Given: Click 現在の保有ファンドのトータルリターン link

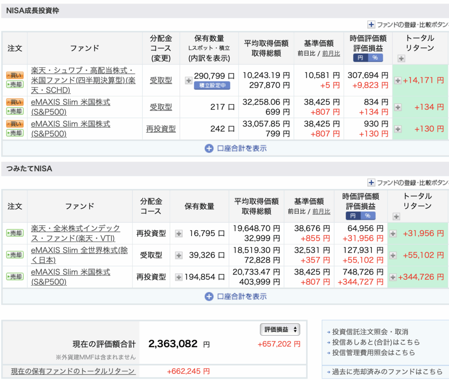Looking at the screenshot, I should tap(73, 371).
